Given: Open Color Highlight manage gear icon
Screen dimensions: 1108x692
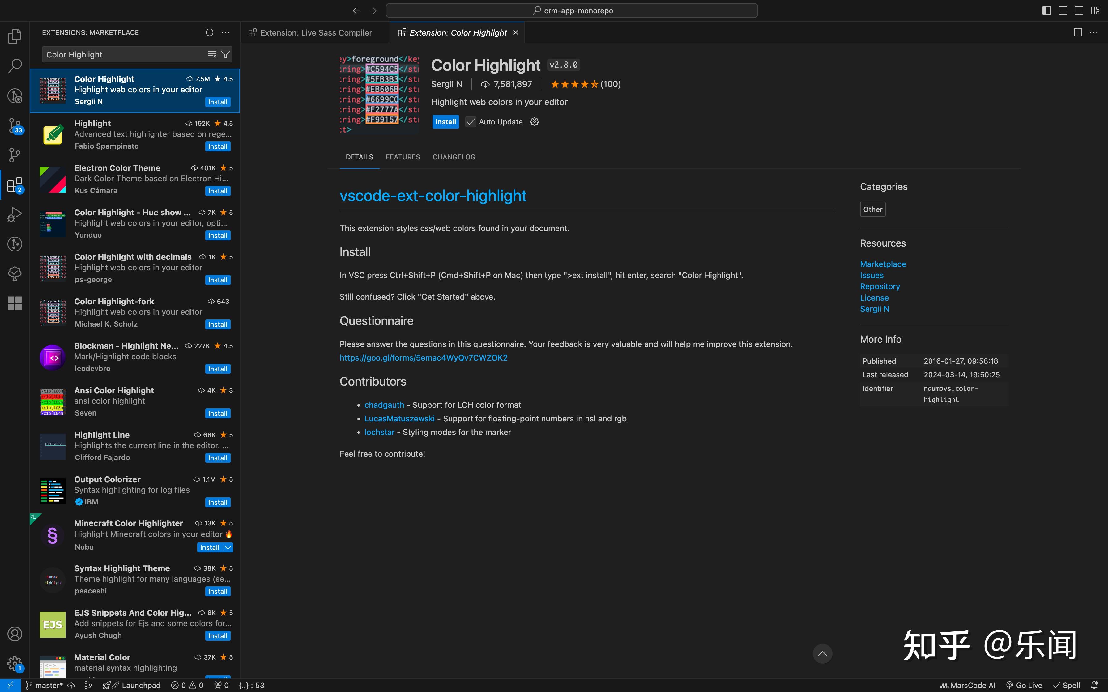Looking at the screenshot, I should [x=534, y=122].
